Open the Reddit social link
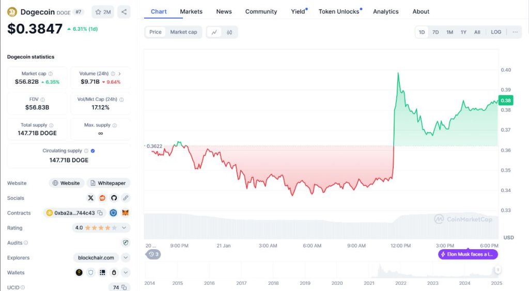 (x=102, y=198)
